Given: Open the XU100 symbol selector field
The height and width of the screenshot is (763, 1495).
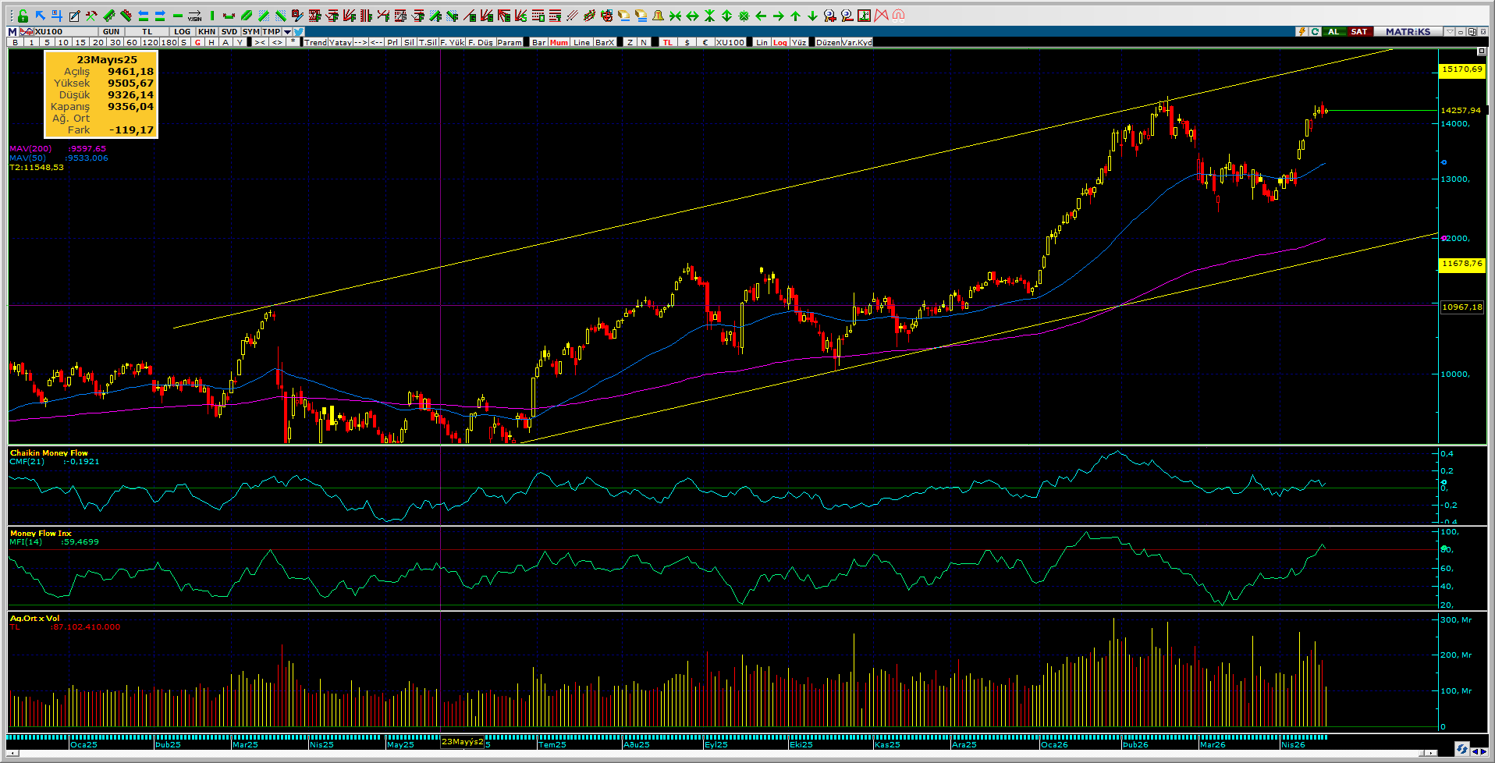Looking at the screenshot, I should [x=48, y=32].
